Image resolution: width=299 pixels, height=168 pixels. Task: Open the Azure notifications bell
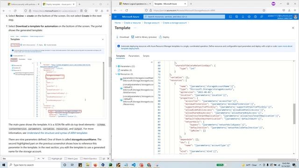[243, 17]
